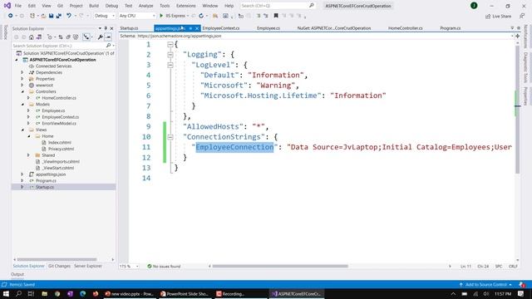Click the Solution Explorer properties wrench icon

[x=100, y=37]
